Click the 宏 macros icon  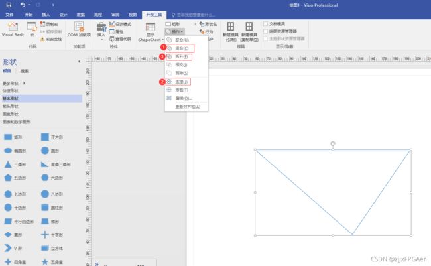[32, 29]
